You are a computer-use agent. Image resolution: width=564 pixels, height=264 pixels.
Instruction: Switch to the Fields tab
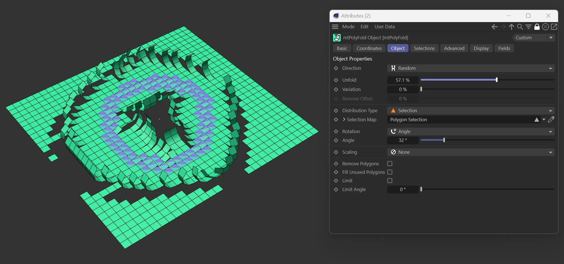click(x=504, y=48)
